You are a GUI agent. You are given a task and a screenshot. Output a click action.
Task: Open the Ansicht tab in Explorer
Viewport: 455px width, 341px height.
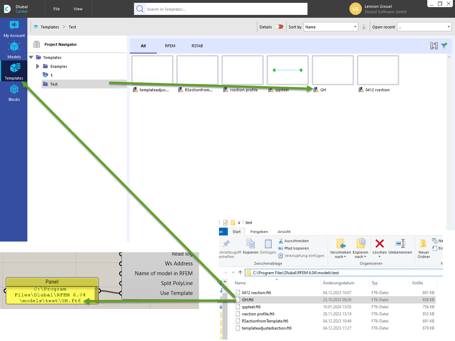point(284,232)
